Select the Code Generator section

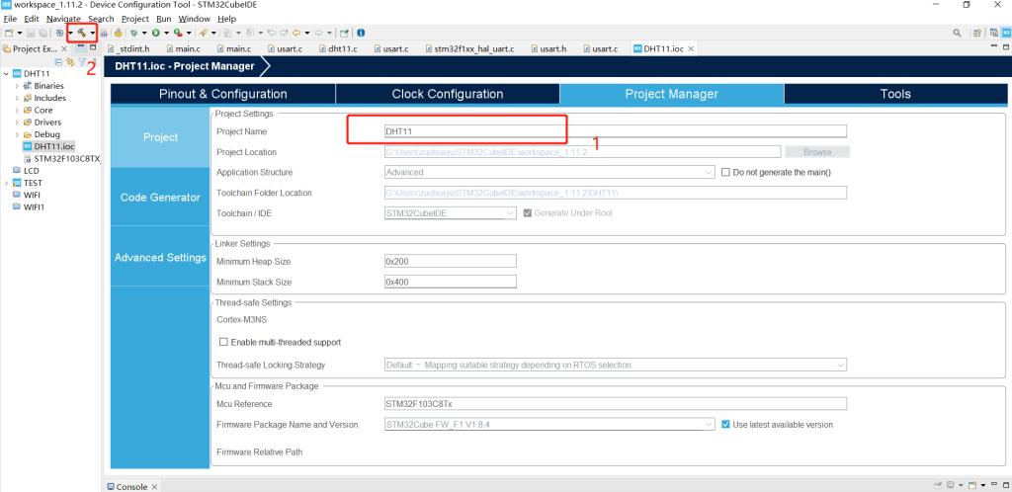tap(160, 198)
